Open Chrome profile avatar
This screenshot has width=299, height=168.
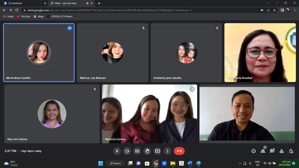click(x=288, y=10)
